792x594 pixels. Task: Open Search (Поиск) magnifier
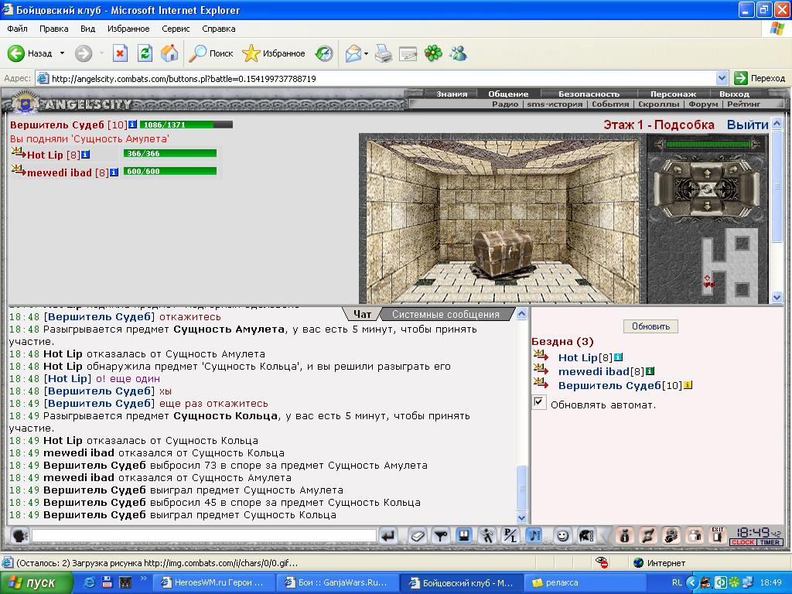coord(197,53)
